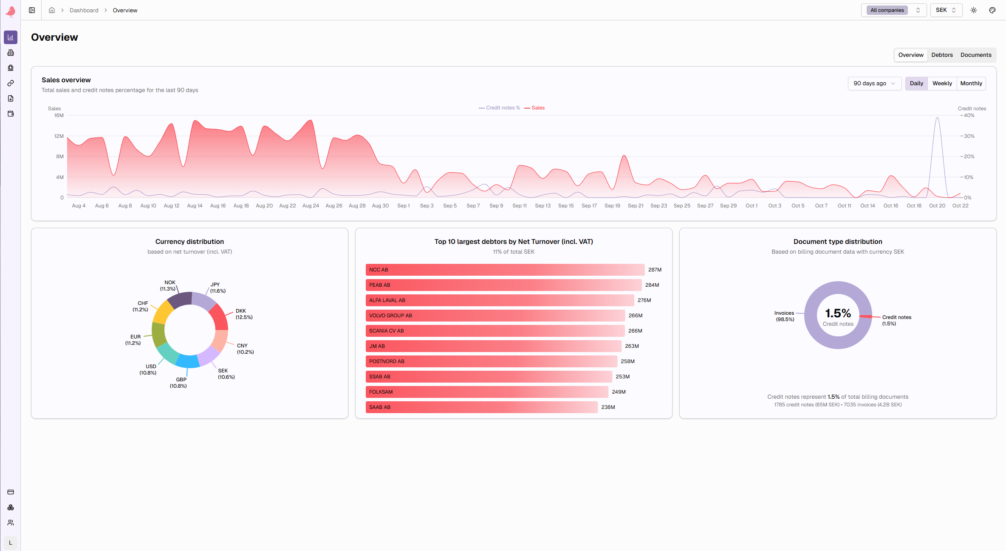This screenshot has width=1006, height=551.
Task: Click the NCC AB debtor bar
Action: [x=505, y=270]
